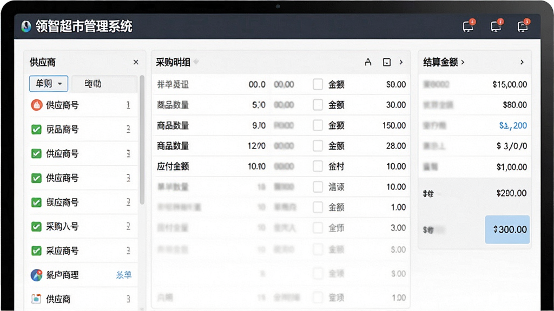Tick the checkbox in the $0.00 row

pos(318,84)
